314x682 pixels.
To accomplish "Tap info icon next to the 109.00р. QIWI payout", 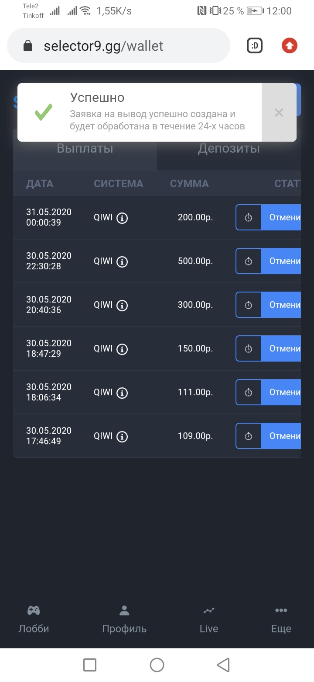I will [123, 436].
